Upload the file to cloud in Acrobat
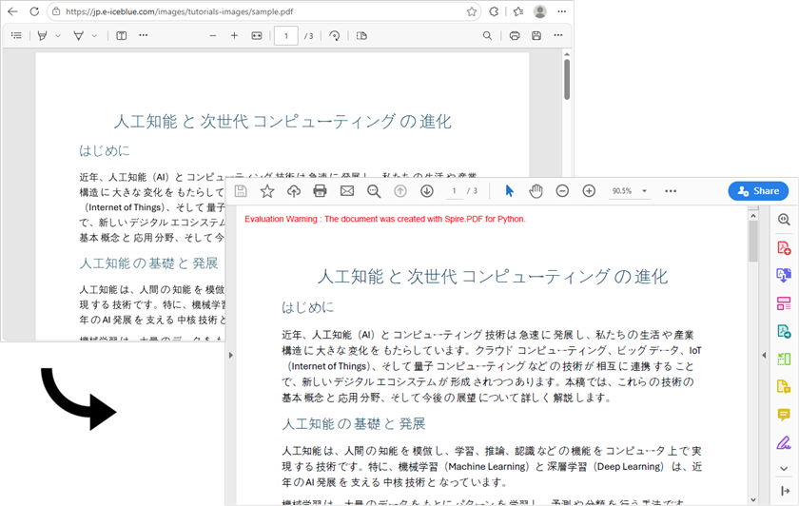Screen dimensions: 799x506 (x=294, y=191)
